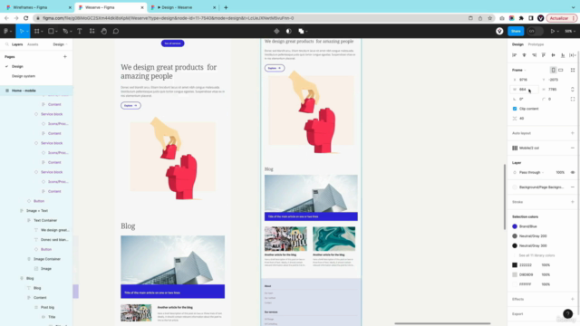
Task: Open zoom level 50% dropdown
Action: pos(570,31)
